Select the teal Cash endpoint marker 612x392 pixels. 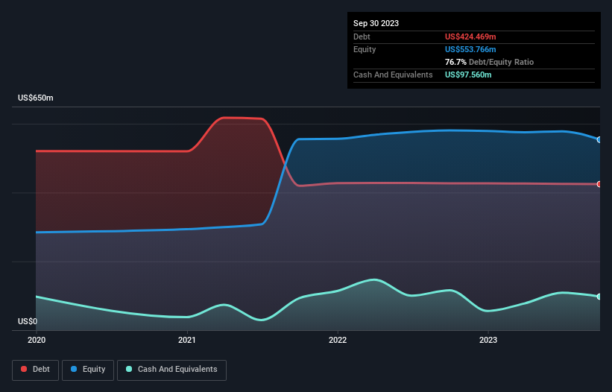[x=599, y=297]
